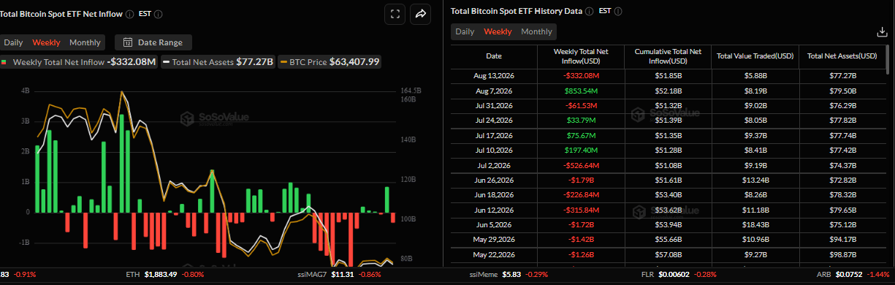Click the share arrow icon
Screen dimensions: 895x285
click(x=421, y=14)
